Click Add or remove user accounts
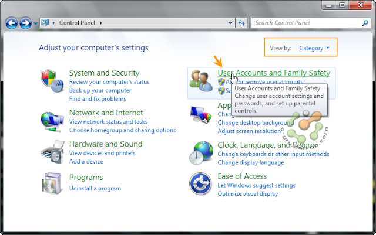The image size is (376, 235). click(264, 82)
